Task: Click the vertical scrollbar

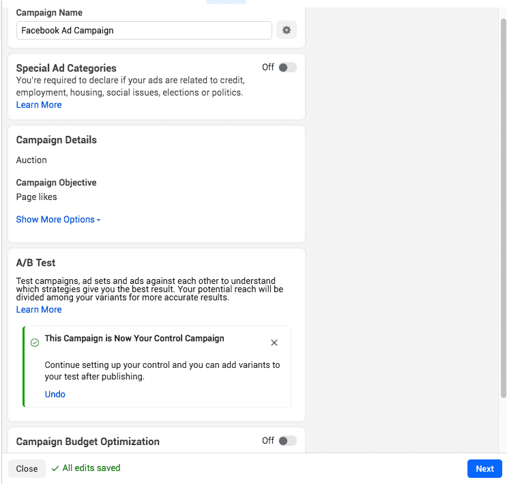Action: [x=504, y=205]
